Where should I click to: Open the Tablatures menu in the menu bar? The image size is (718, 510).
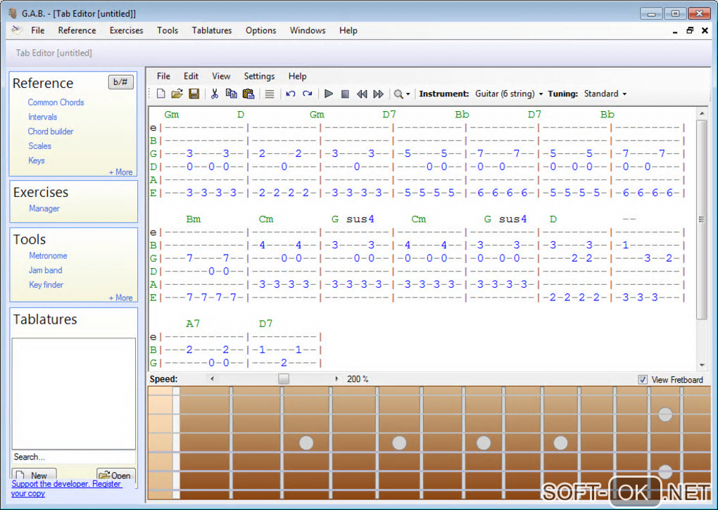tap(211, 30)
